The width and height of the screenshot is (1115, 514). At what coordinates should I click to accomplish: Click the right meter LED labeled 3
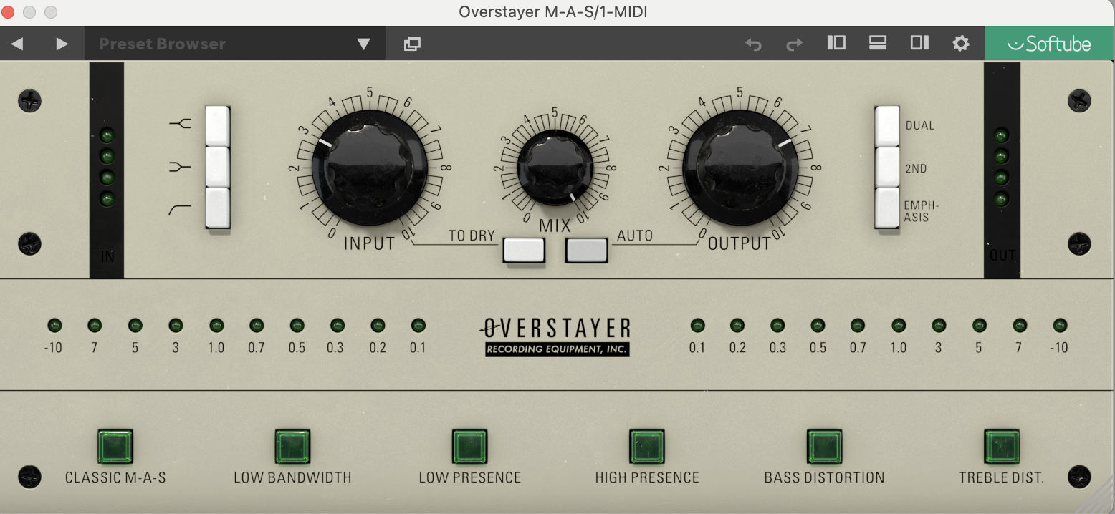[x=939, y=326]
